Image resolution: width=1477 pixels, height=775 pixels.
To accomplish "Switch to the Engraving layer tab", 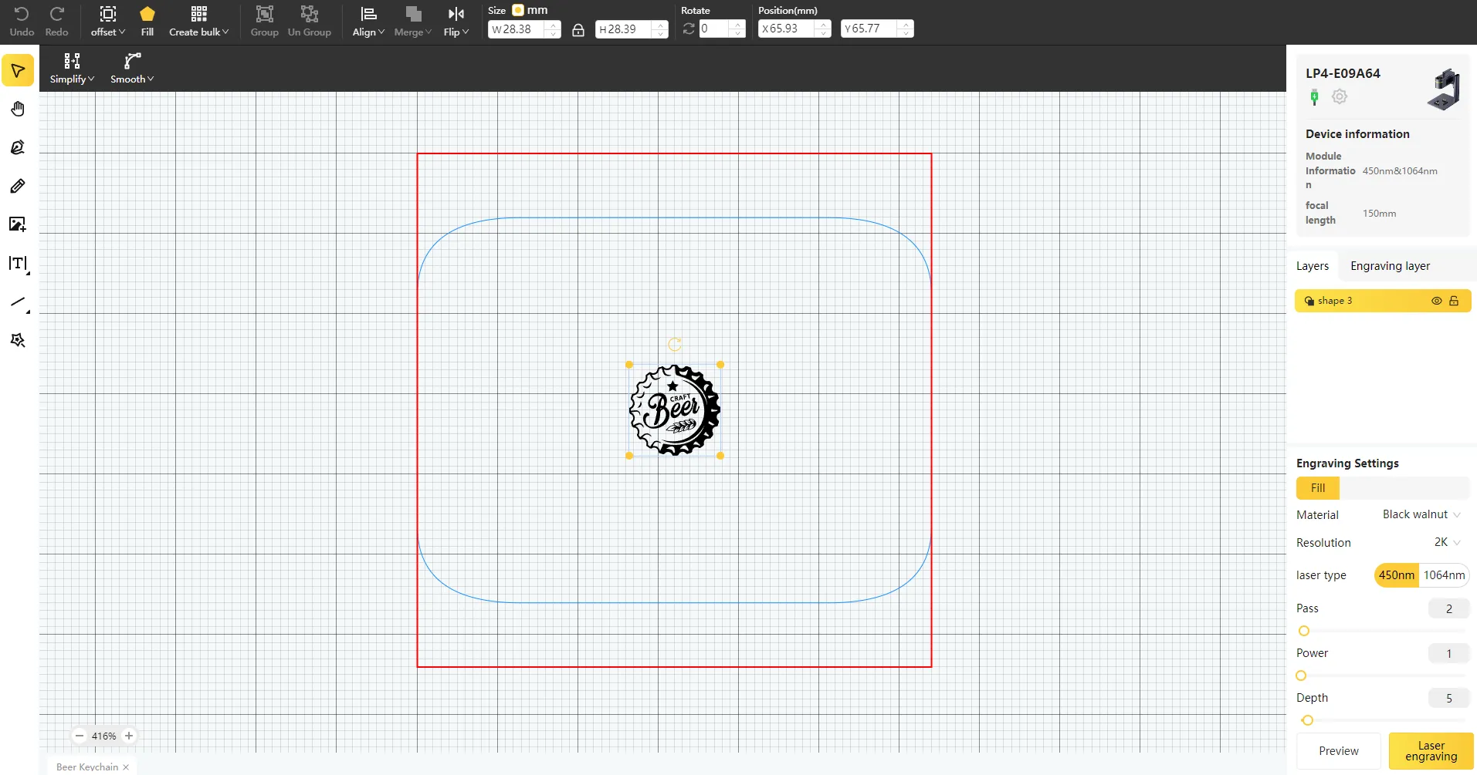I will 1390,266.
